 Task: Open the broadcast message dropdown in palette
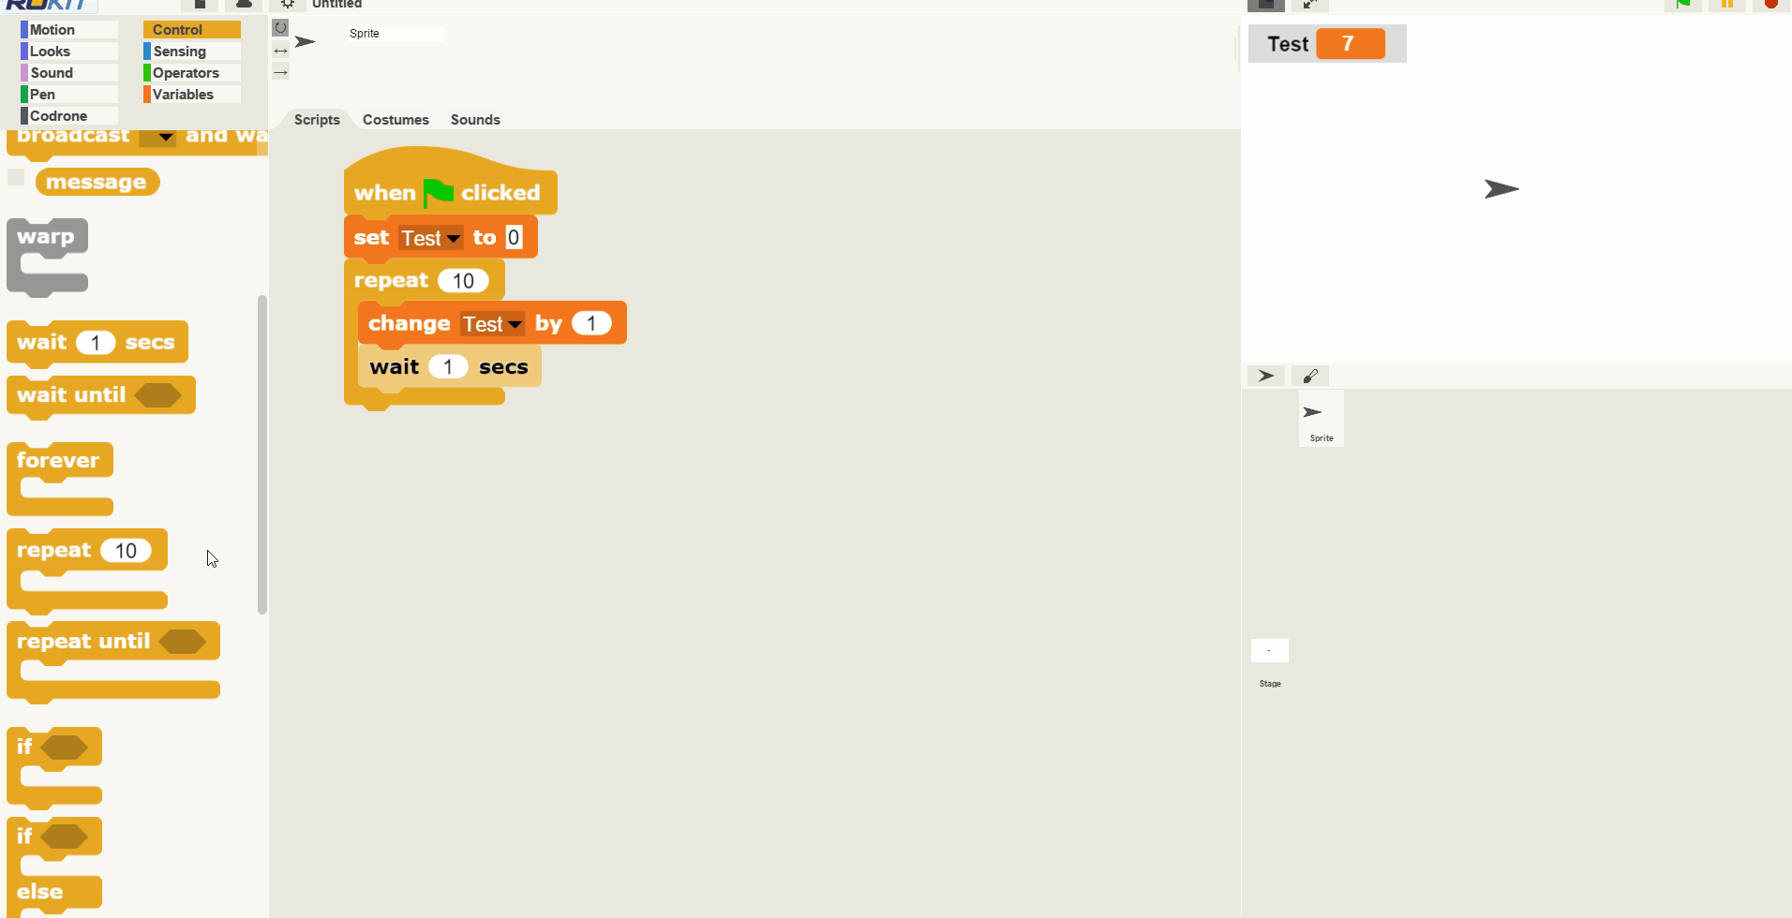pyautogui.click(x=157, y=137)
